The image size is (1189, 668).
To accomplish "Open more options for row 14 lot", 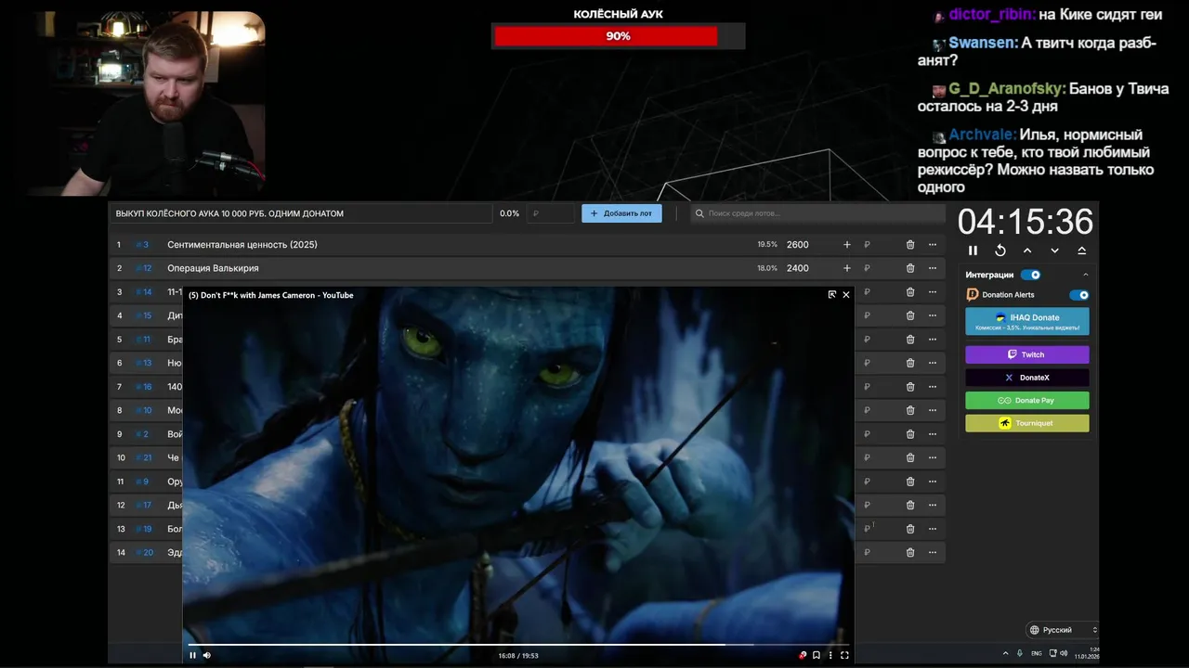I will [933, 552].
